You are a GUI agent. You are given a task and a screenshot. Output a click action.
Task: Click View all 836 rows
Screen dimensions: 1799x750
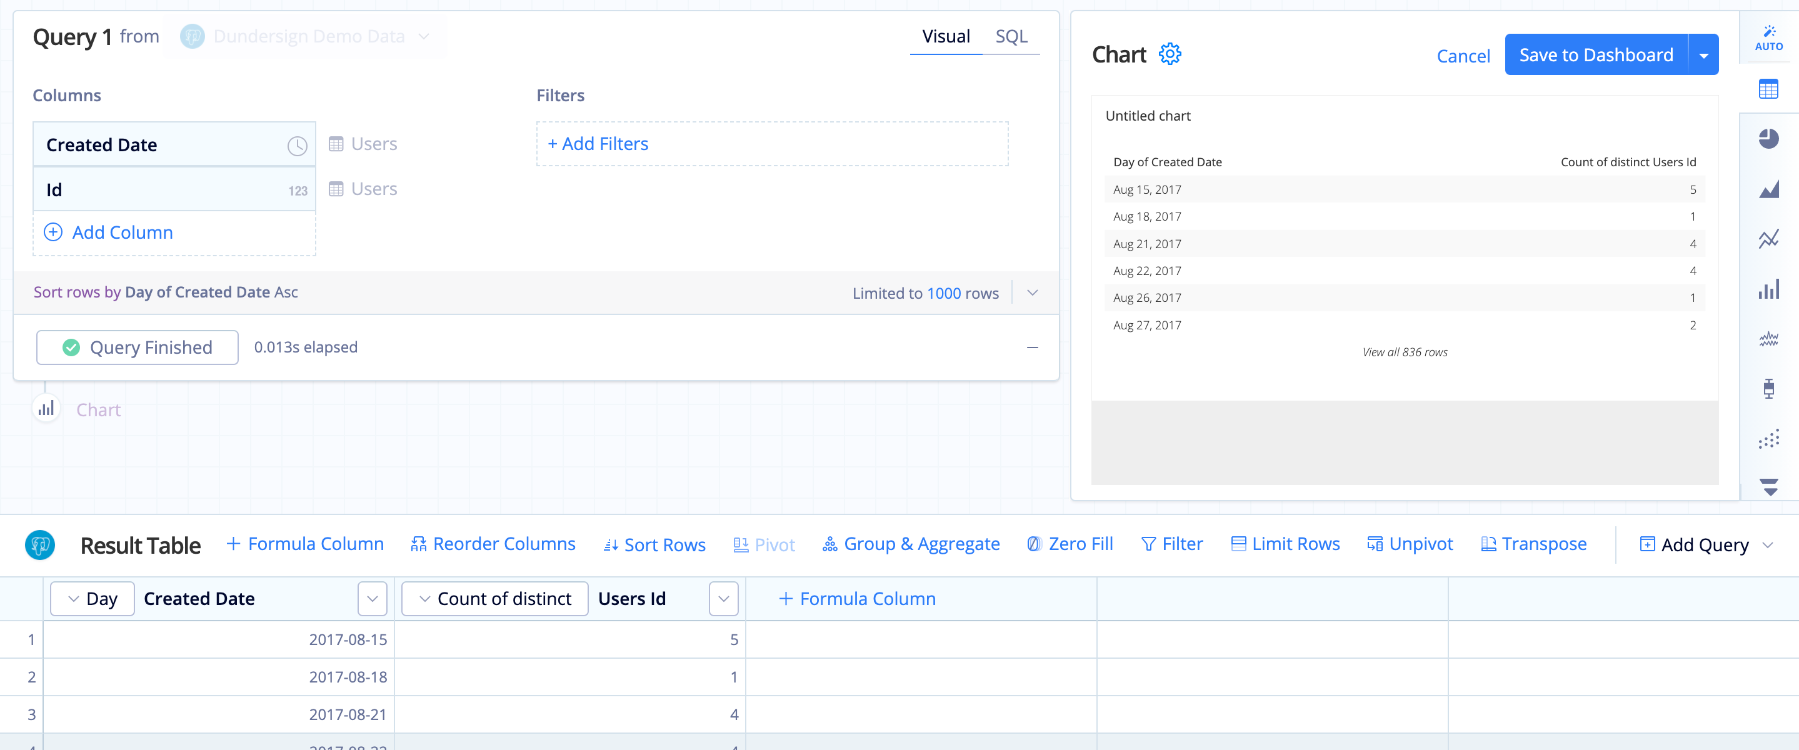[1405, 352]
